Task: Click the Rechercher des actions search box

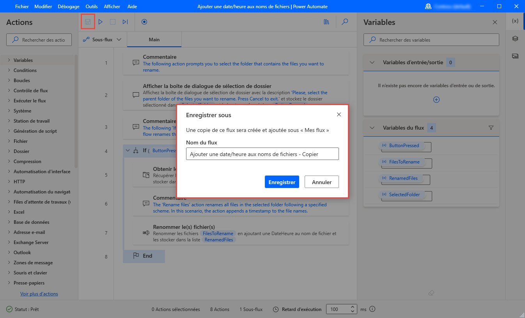Action: click(39, 40)
